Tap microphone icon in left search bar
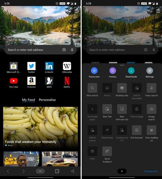 pyautogui.click(x=72, y=50)
